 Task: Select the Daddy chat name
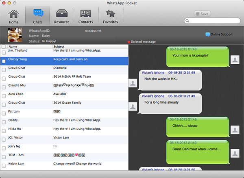13,120
